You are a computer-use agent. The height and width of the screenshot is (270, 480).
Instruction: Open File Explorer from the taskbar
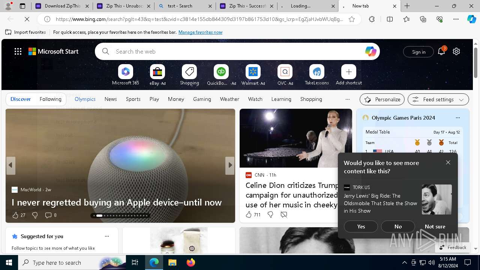pyautogui.click(x=172, y=262)
